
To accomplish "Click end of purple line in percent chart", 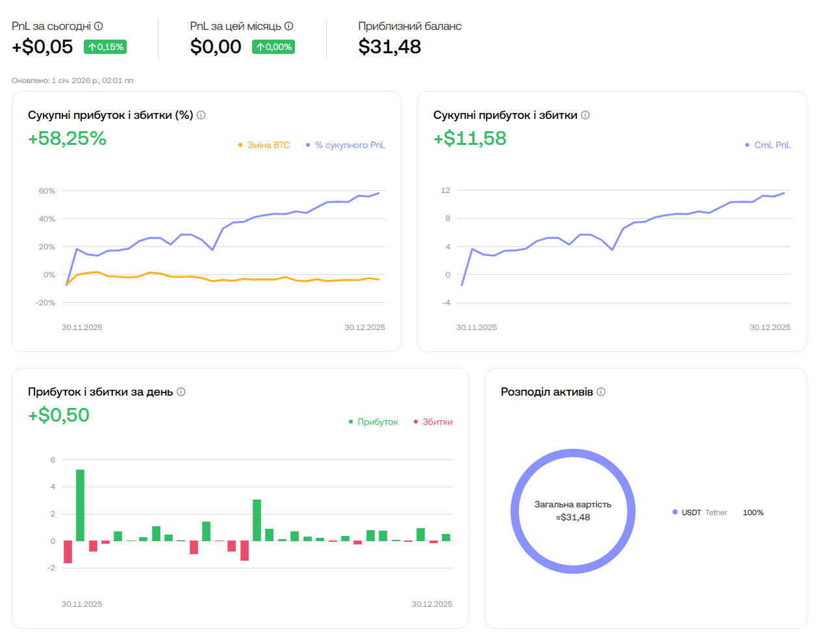I will 379,193.
